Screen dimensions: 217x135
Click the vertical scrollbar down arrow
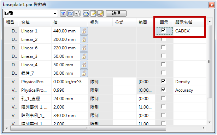coord(210,122)
